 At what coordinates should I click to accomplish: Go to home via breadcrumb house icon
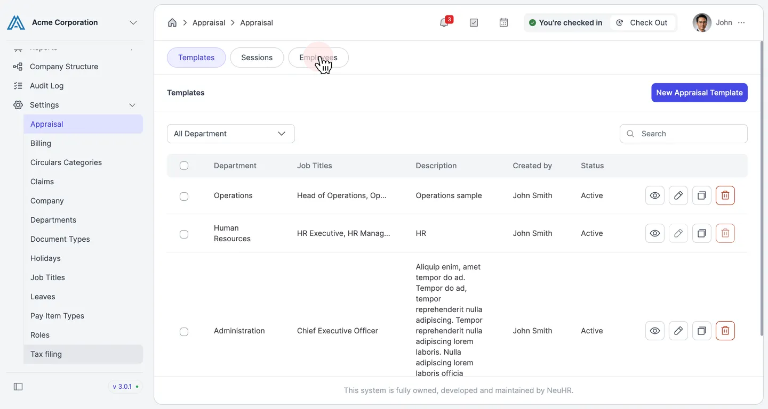click(x=172, y=23)
